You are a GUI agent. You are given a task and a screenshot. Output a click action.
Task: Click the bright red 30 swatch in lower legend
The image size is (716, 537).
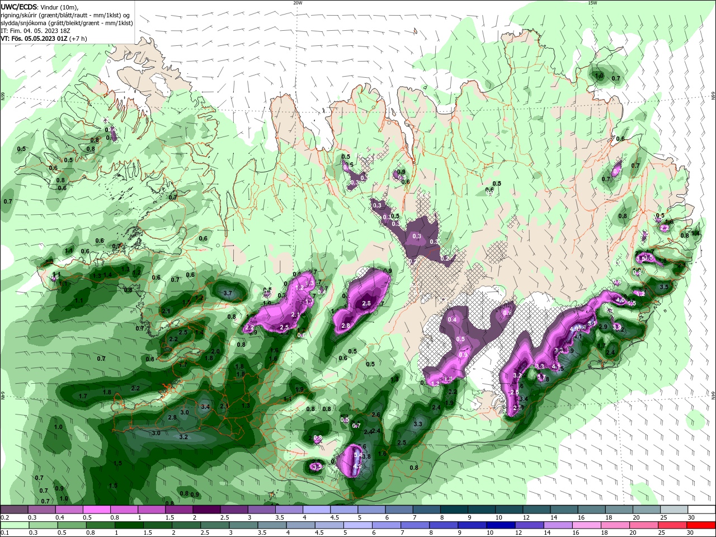(702, 525)
